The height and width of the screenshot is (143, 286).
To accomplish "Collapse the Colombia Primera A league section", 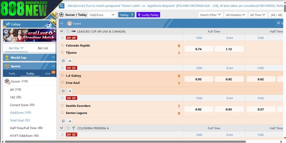I will click(x=61, y=128).
